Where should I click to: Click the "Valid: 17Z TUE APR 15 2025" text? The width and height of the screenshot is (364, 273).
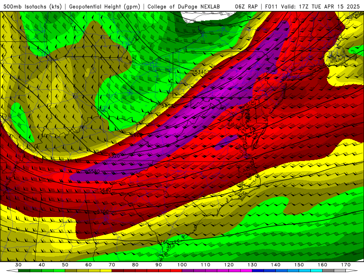pos(320,7)
